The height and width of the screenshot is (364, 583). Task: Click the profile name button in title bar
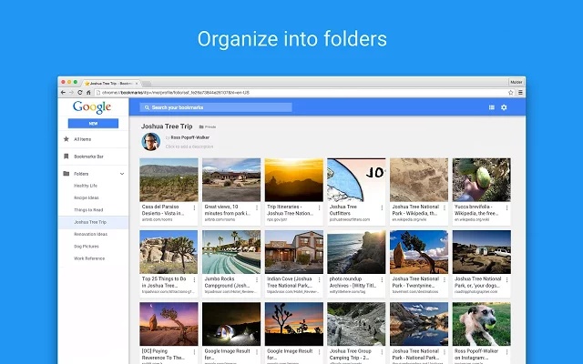tap(517, 82)
